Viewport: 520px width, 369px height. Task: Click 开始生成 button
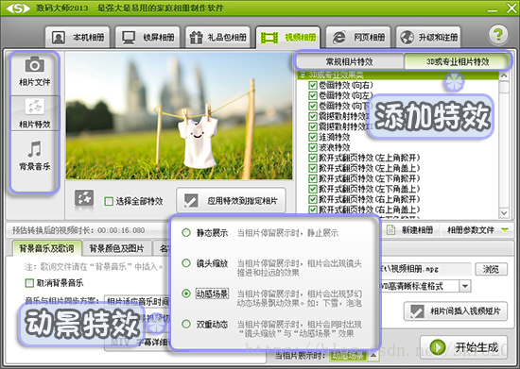463,347
